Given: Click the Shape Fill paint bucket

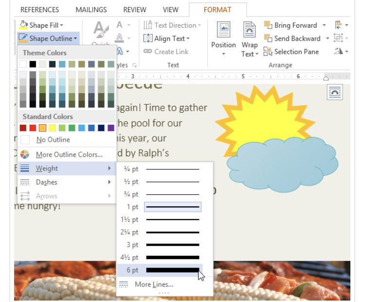Looking at the screenshot, I should coord(23,25).
